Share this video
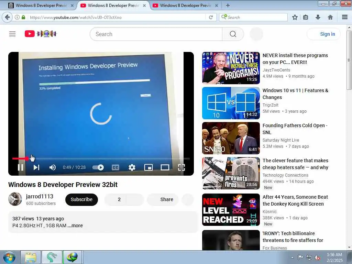The height and width of the screenshot is (264, 352). tap(163, 199)
